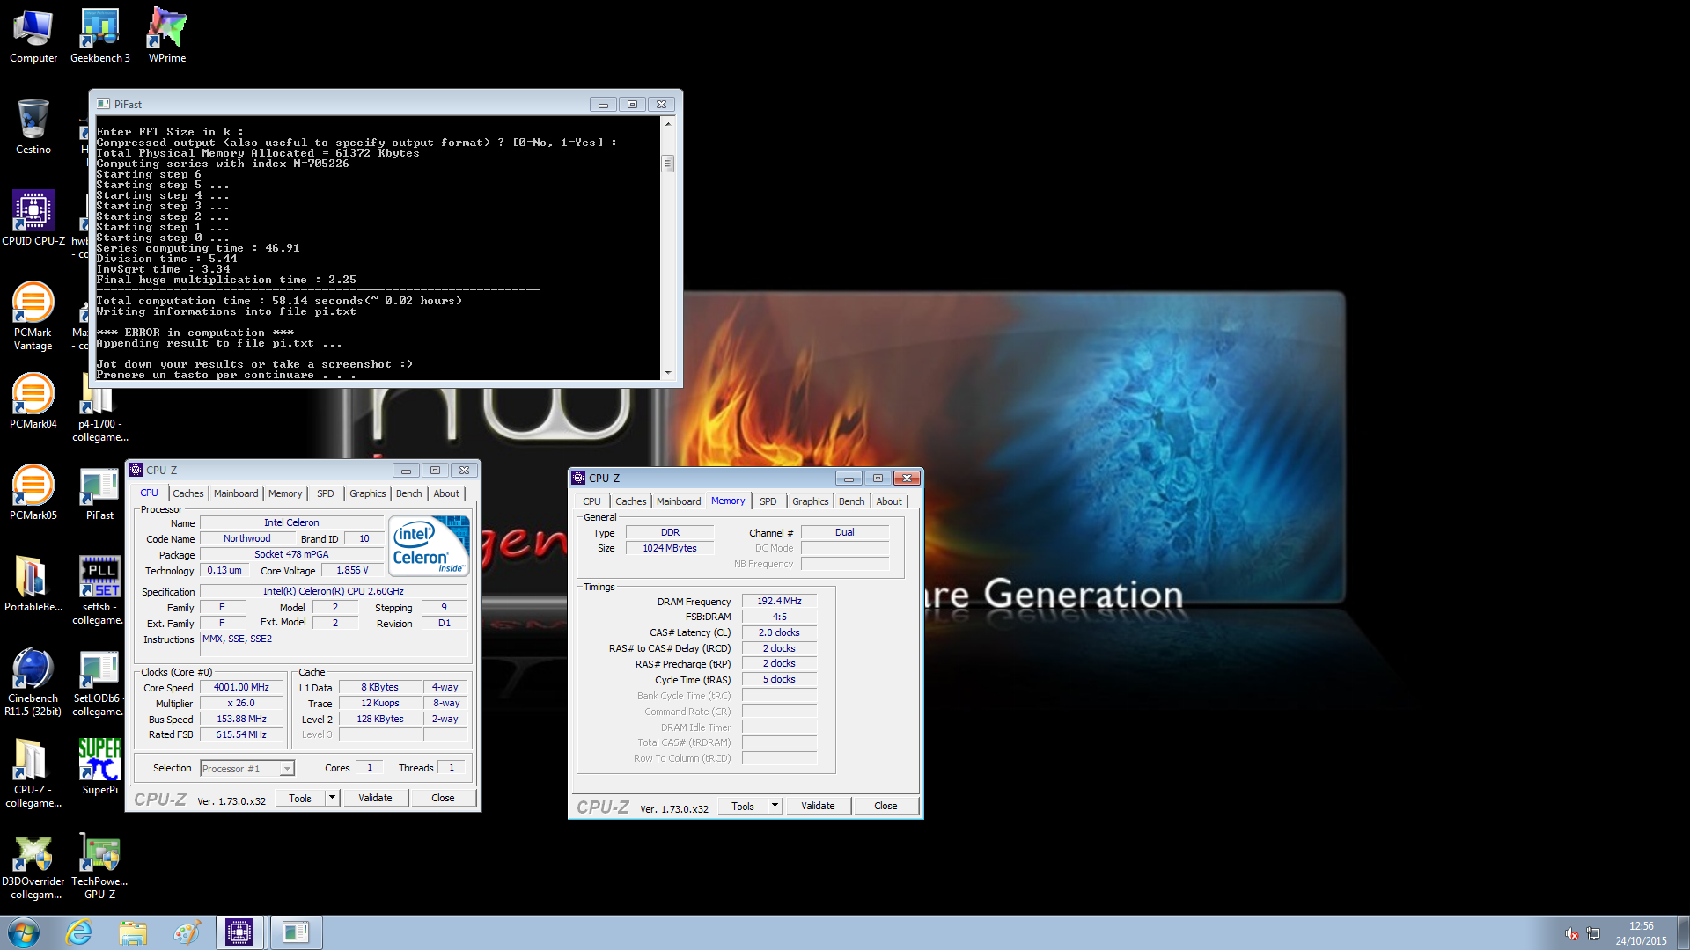Open Mainboard tab in right CPU-Z window
This screenshot has width=1690, height=950.
679,501
